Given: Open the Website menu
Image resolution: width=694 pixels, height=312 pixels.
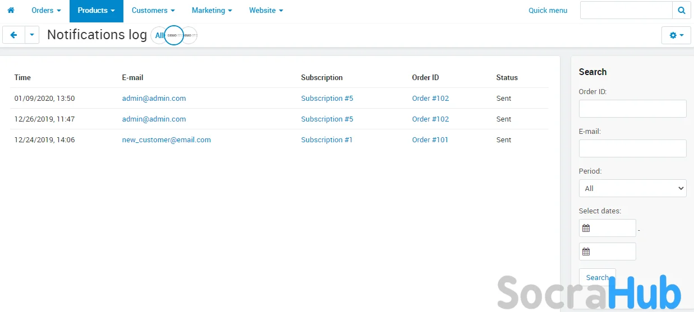Looking at the screenshot, I should point(266,11).
